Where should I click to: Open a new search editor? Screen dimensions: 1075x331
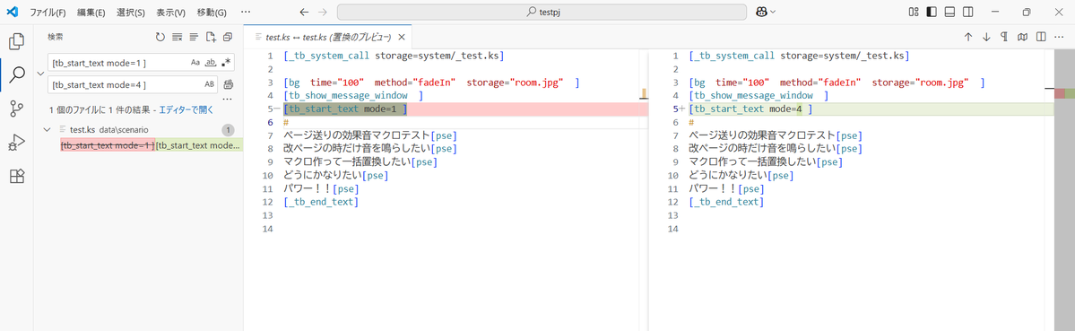(x=211, y=37)
